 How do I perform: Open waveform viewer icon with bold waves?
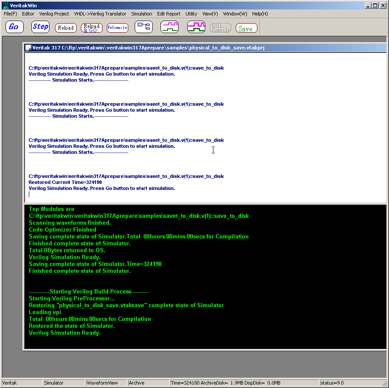pyautogui.click(x=196, y=27)
